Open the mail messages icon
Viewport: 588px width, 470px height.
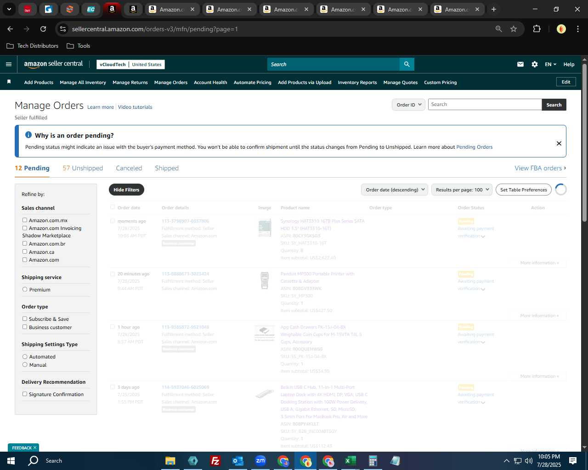click(520, 64)
